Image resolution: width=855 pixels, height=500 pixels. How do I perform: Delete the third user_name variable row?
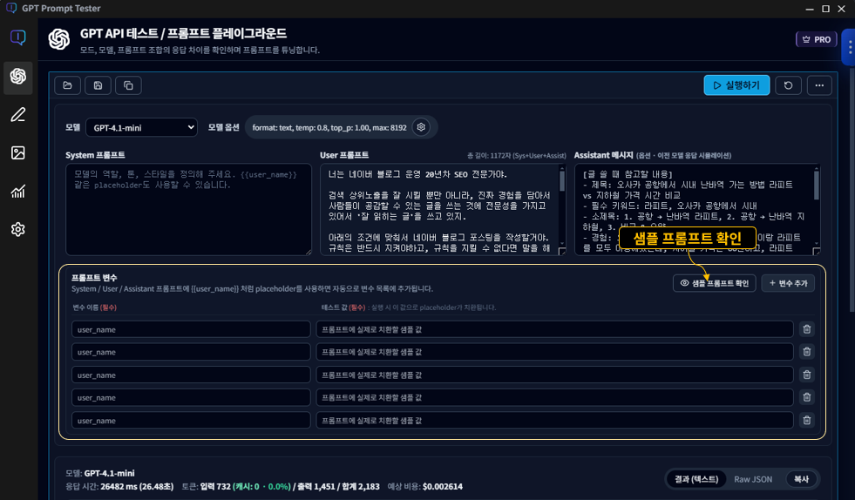[806, 375]
